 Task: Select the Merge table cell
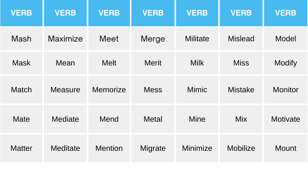[x=153, y=39]
